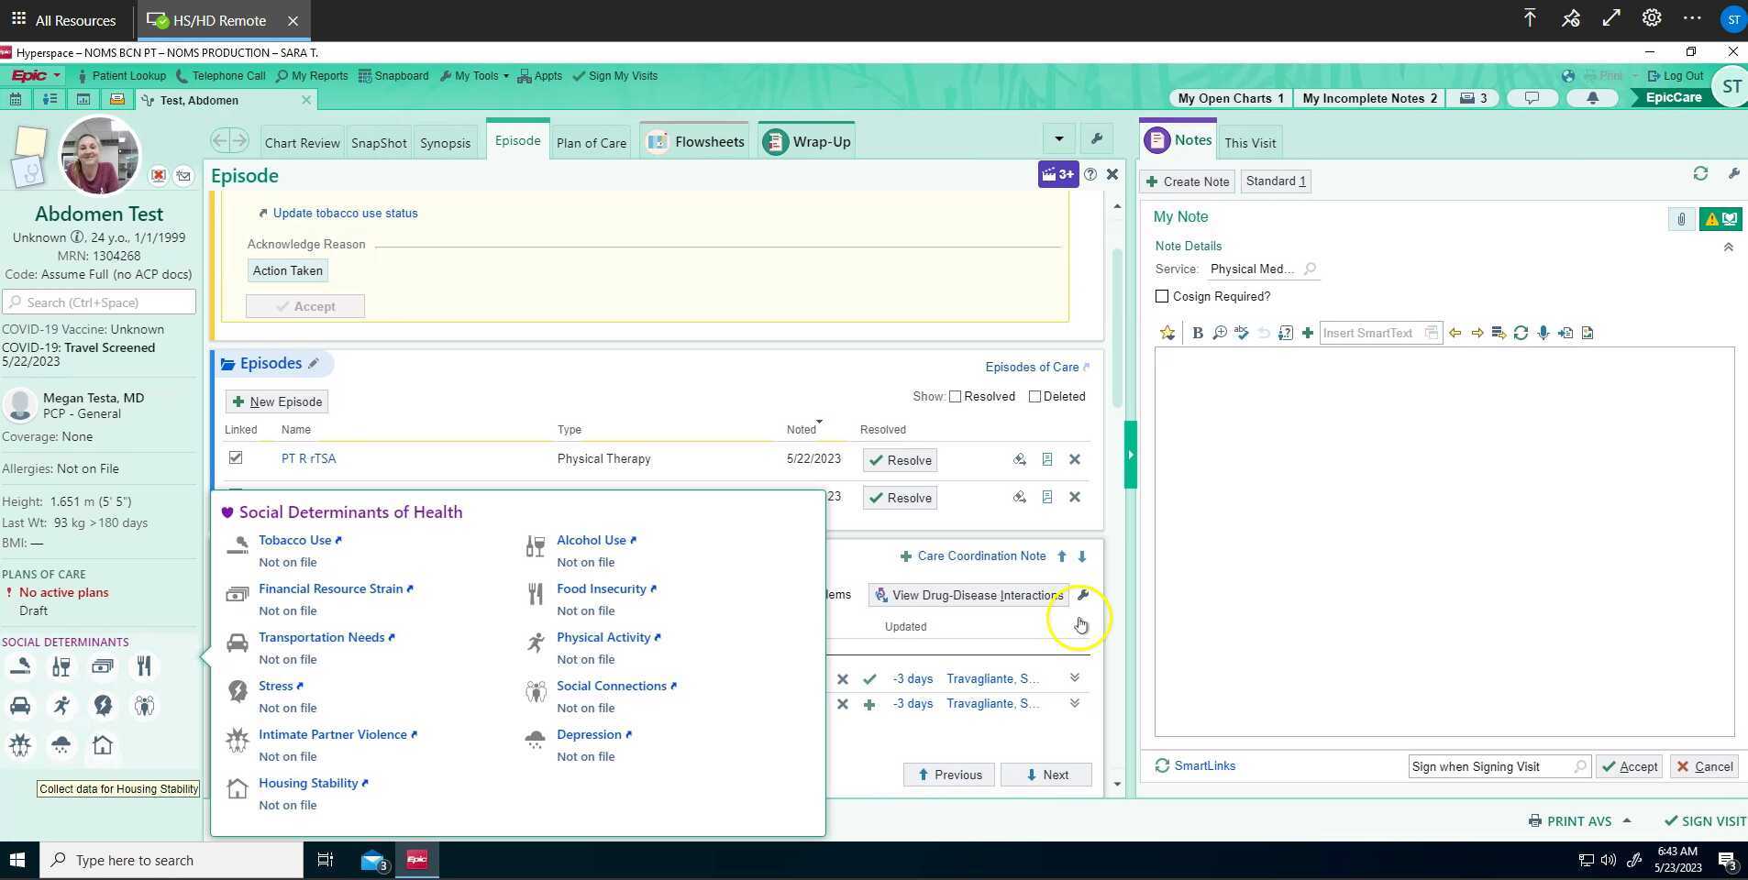Image resolution: width=1748 pixels, height=880 pixels.
Task: Open the Epic main menu dropdown
Action: [35, 76]
